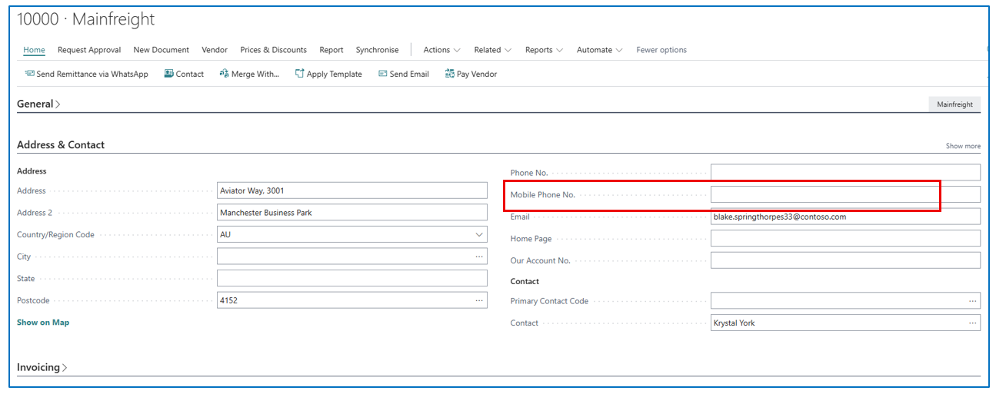Open the Country/Region Code dropdown
This screenshot has width=996, height=394.
click(479, 235)
